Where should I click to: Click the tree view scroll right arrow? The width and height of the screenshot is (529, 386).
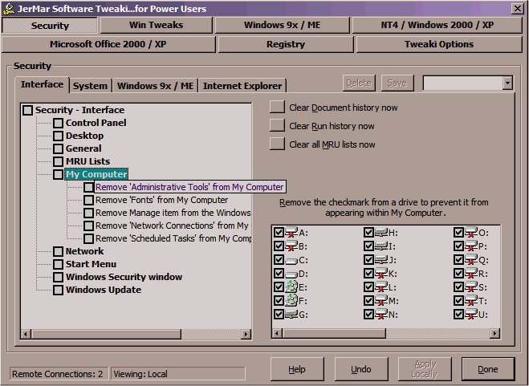pyautogui.click(x=246, y=334)
